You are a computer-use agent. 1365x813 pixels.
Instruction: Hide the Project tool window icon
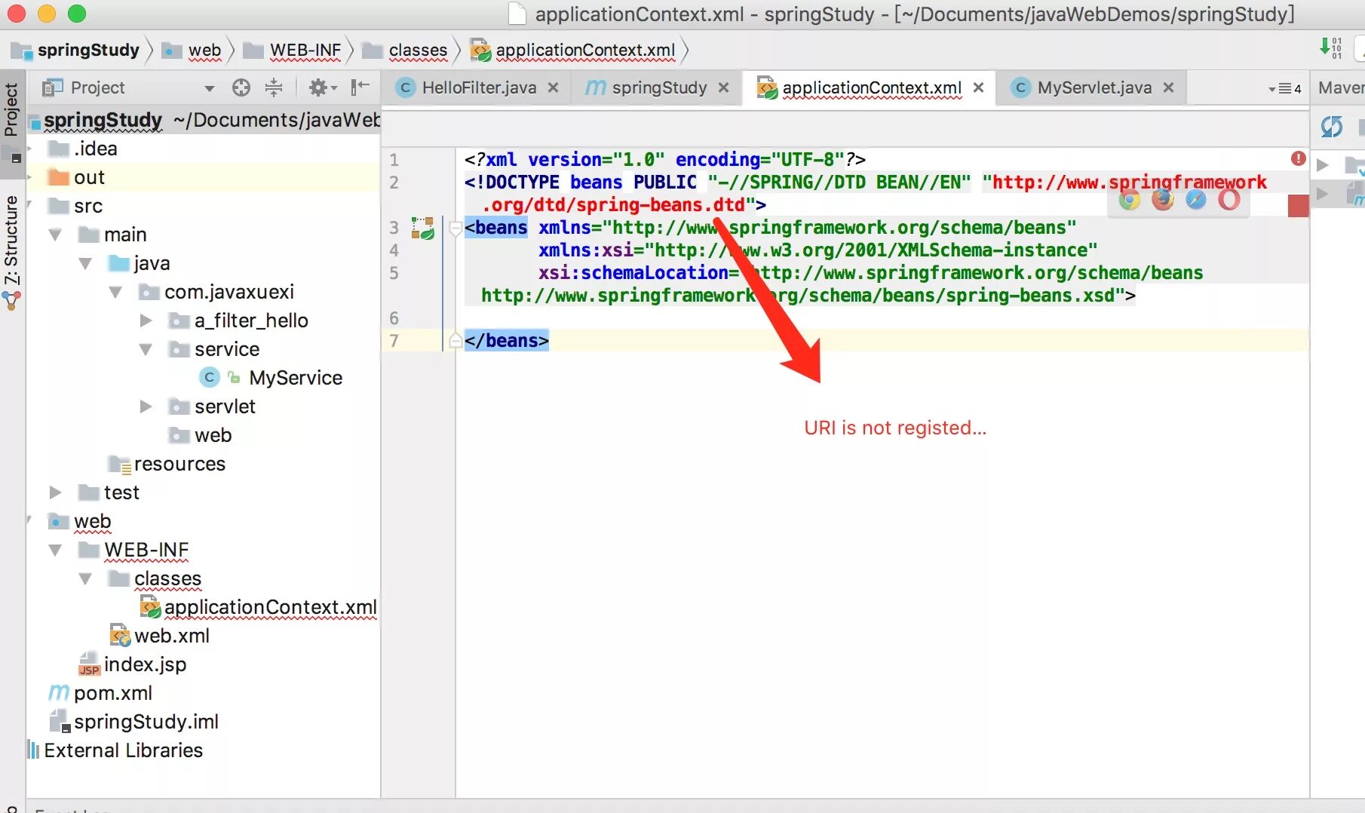(x=360, y=88)
